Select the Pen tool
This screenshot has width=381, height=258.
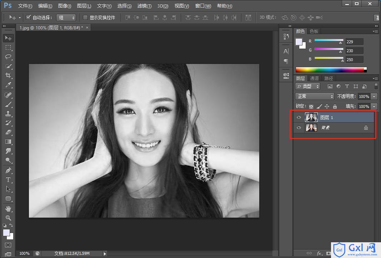tap(8, 170)
